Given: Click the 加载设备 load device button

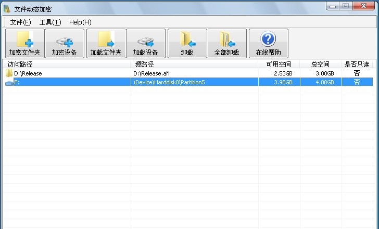Looking at the screenshot, I should pyautogui.click(x=146, y=44).
